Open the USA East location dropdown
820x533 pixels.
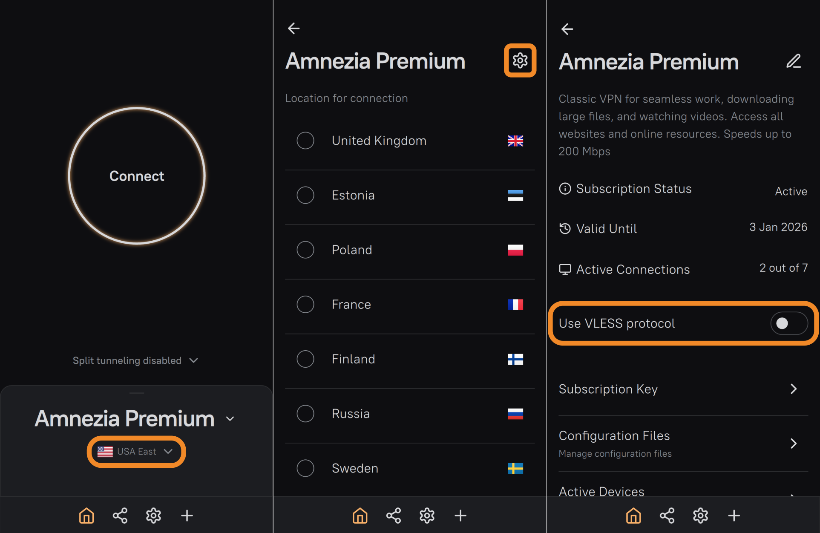136,452
